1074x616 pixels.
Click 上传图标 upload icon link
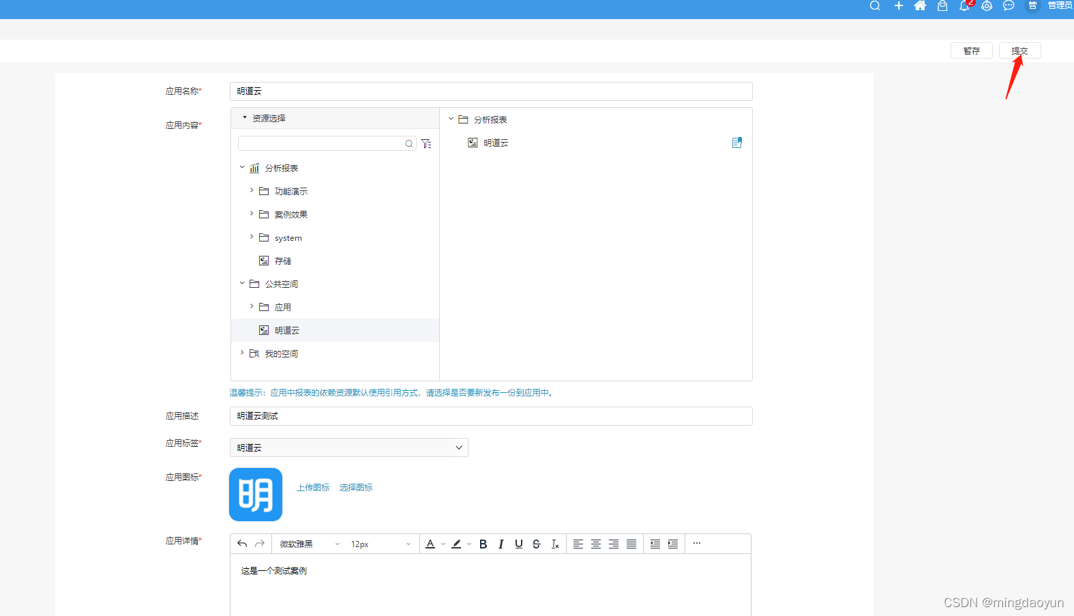313,487
